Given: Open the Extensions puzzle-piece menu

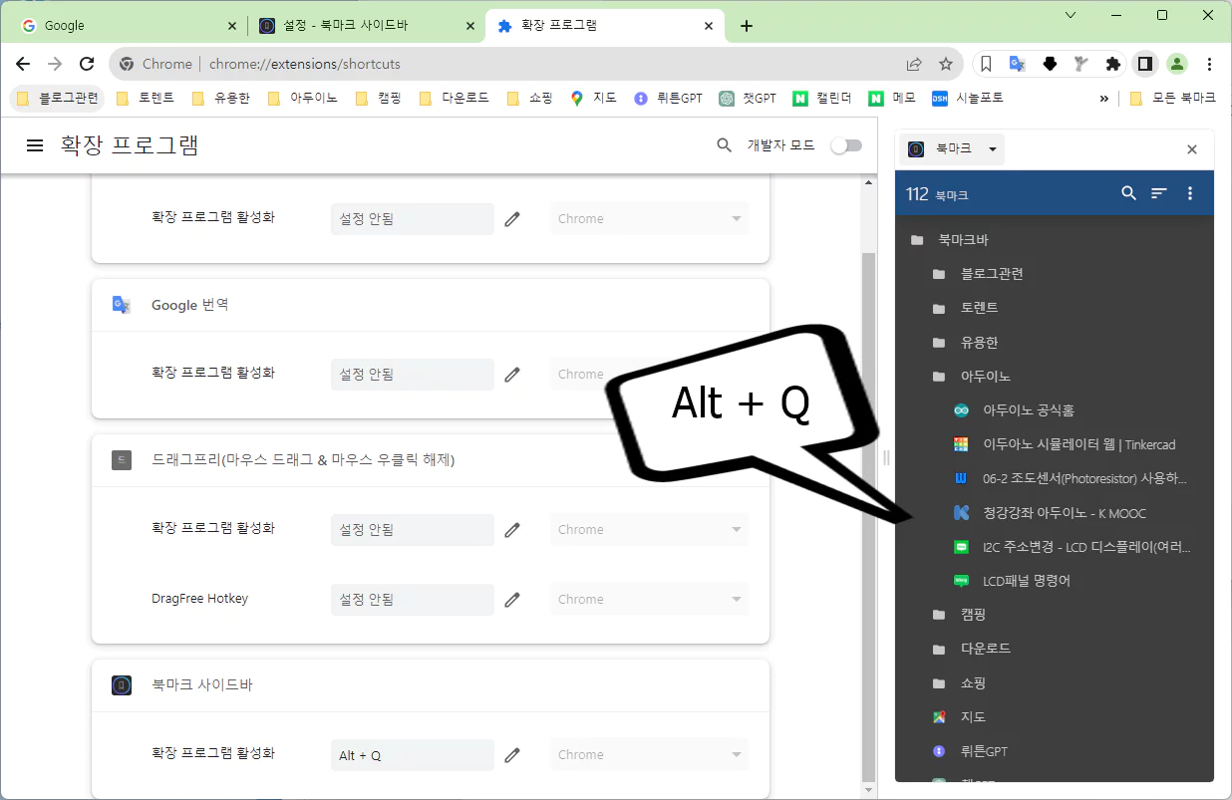Looking at the screenshot, I should (x=1113, y=64).
